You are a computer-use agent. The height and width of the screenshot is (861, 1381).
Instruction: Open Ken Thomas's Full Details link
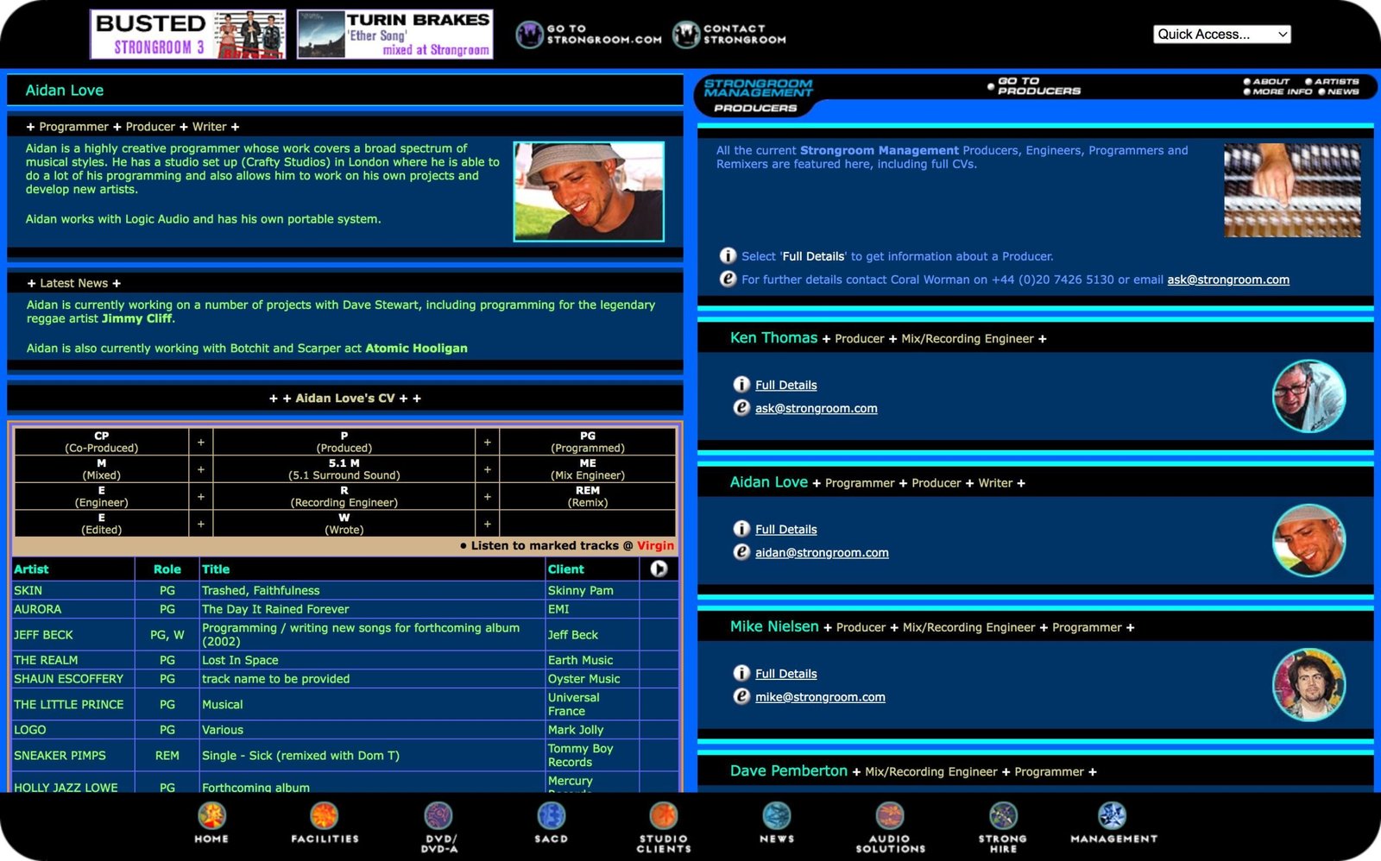tap(785, 385)
